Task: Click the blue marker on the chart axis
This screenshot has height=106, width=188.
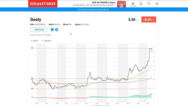Action: [32, 78]
